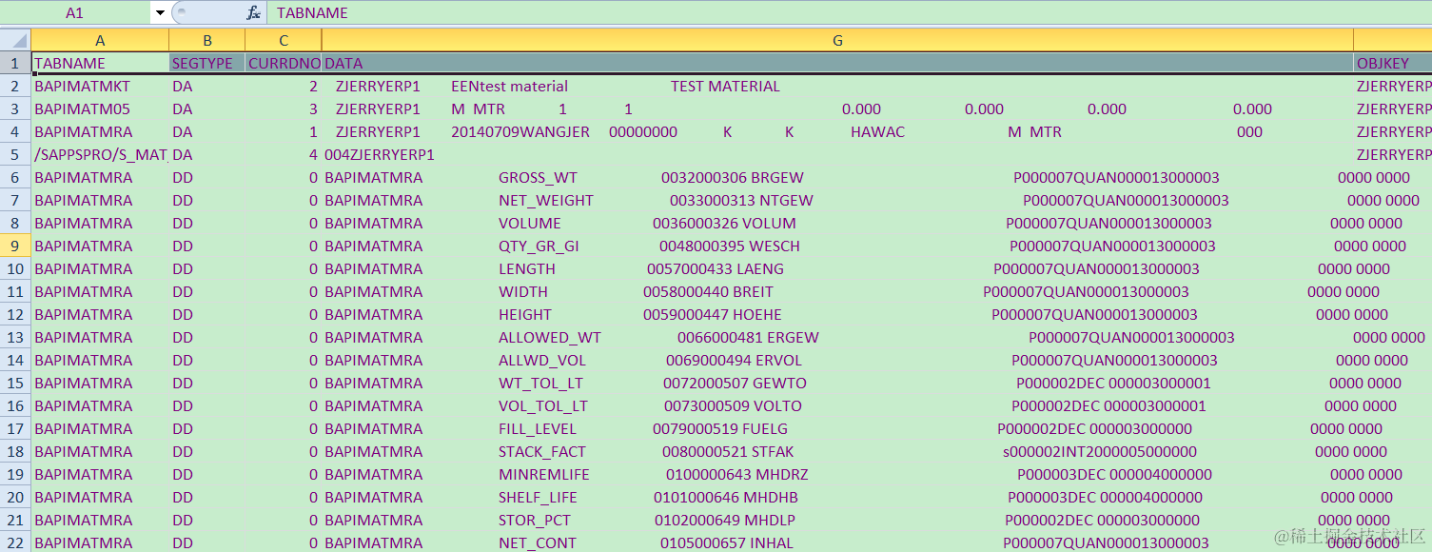Click the Name Box showing A1
Viewport: 1432px width, 552px height.
click(x=75, y=13)
